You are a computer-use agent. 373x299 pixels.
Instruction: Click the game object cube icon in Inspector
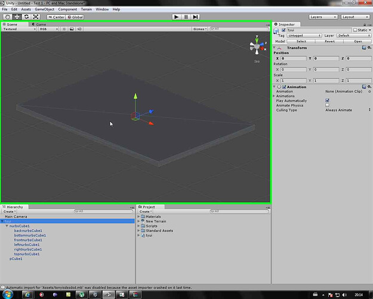coord(276,31)
